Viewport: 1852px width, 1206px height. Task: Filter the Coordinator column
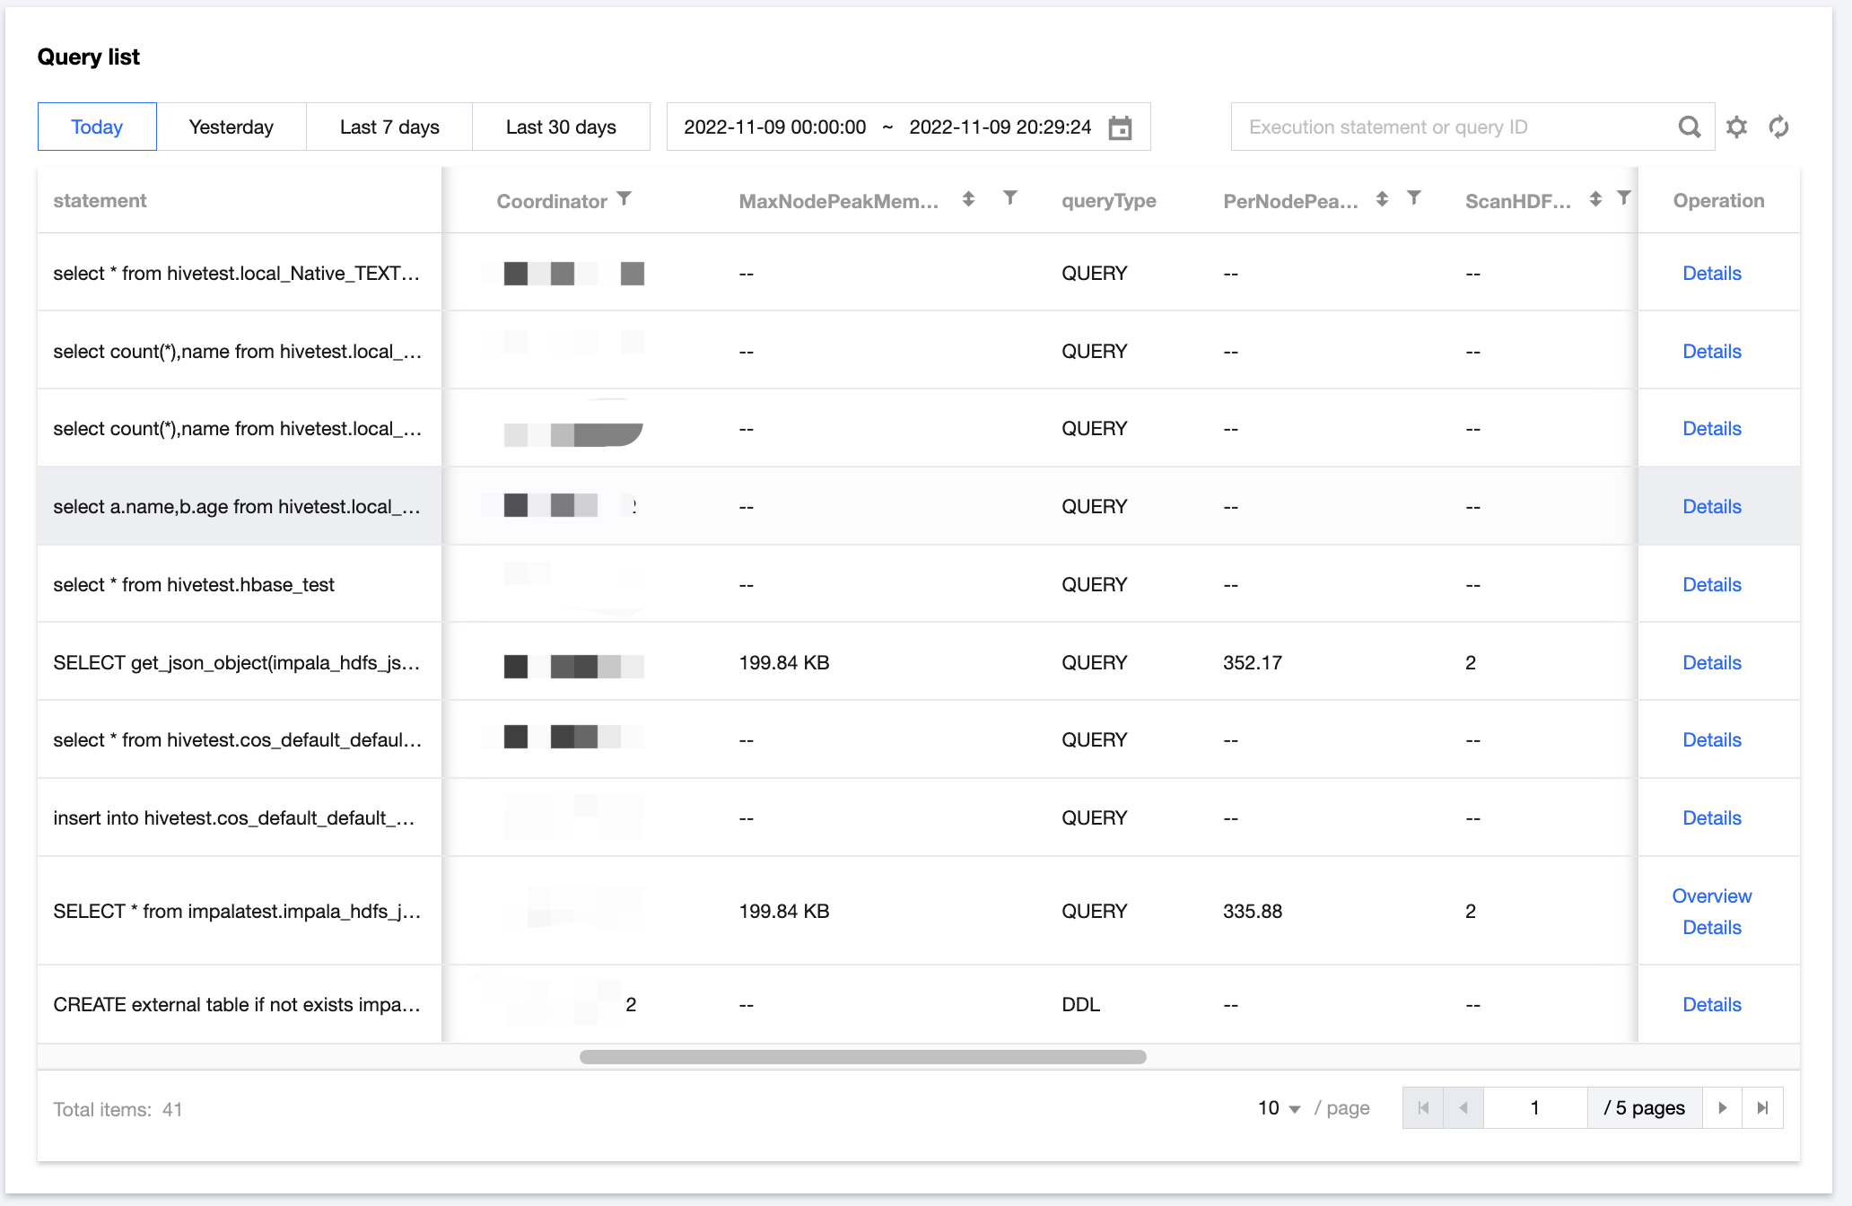[625, 199]
